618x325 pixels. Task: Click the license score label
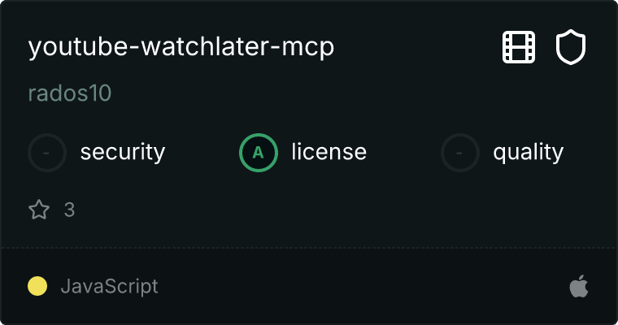coord(329,152)
